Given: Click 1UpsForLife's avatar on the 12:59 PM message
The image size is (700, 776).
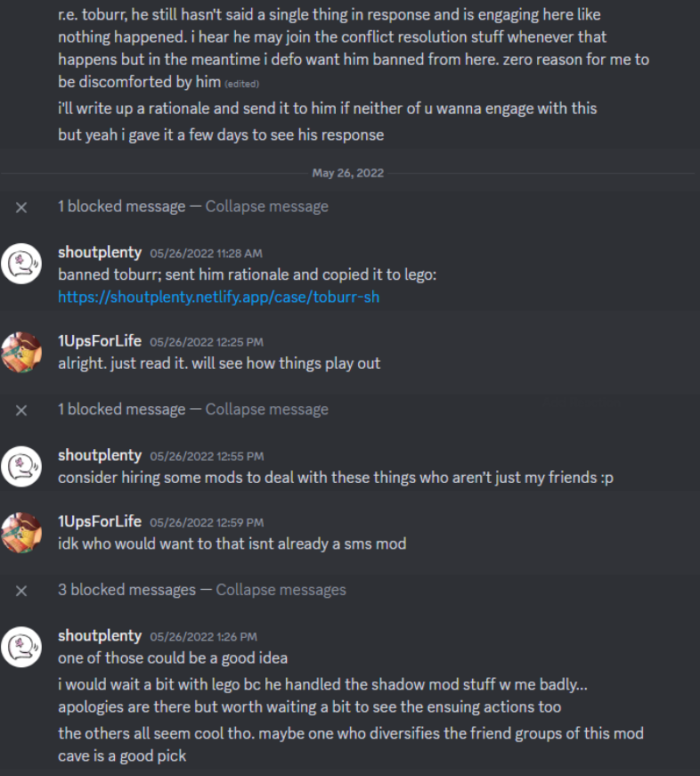Looking at the screenshot, I should click(21, 533).
